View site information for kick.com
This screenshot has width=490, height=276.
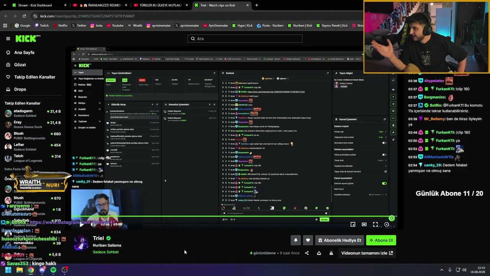pos(35,16)
